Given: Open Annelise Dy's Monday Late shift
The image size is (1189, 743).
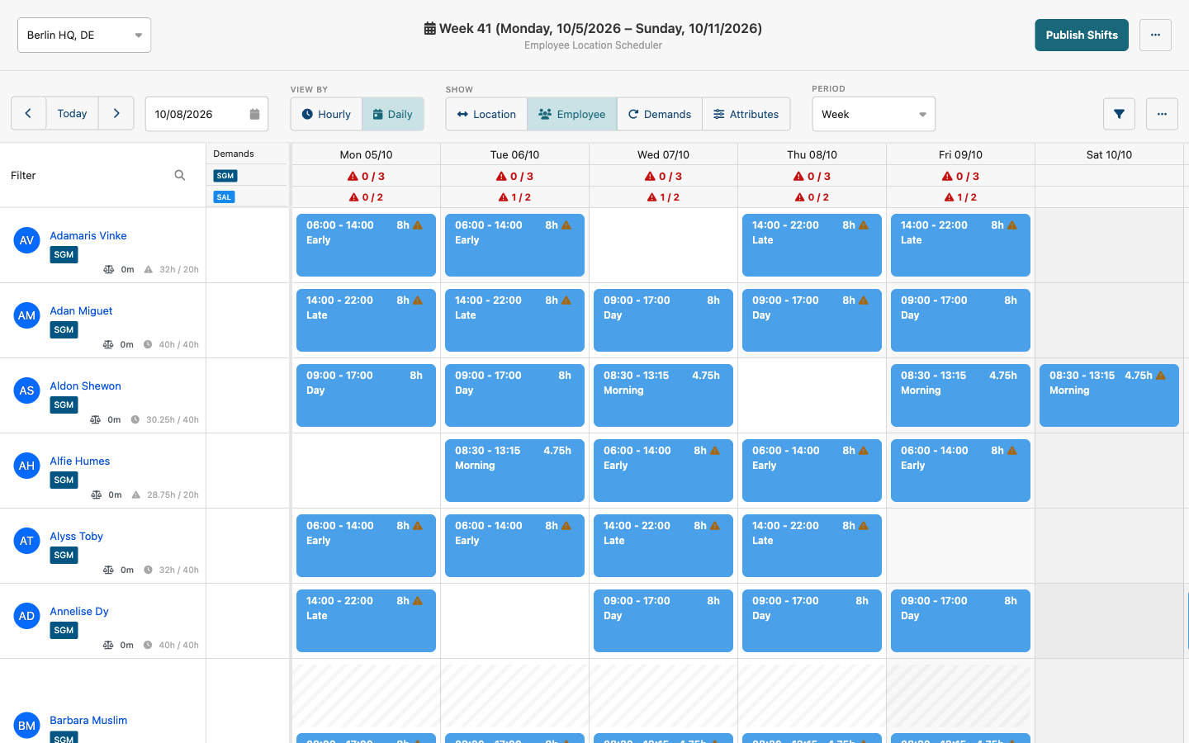Looking at the screenshot, I should pos(366,621).
